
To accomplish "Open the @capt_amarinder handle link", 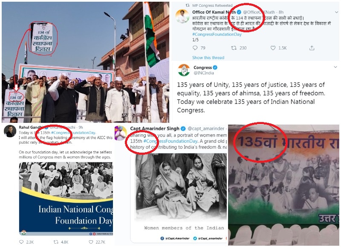I will (206, 128).
